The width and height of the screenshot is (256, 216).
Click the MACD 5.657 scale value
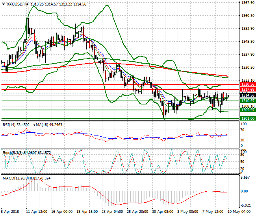pos(245,178)
